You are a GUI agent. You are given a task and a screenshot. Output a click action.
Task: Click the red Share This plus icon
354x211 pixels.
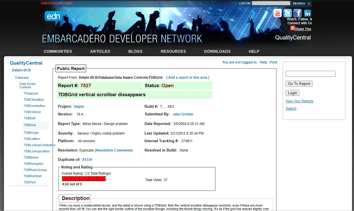[292, 28]
